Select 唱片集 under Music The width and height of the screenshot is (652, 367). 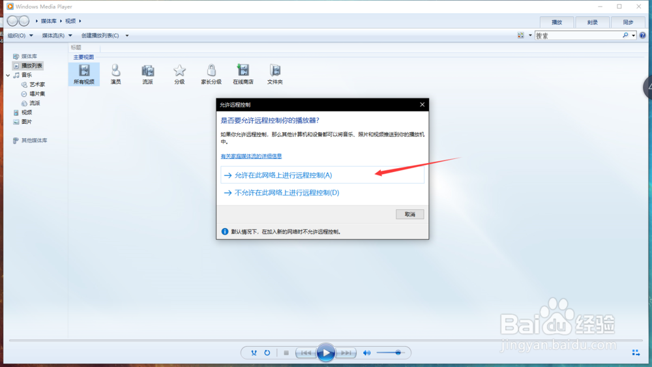pyautogui.click(x=37, y=94)
